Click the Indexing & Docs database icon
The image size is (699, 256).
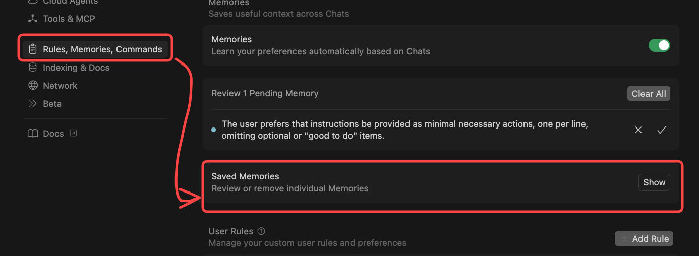click(33, 68)
